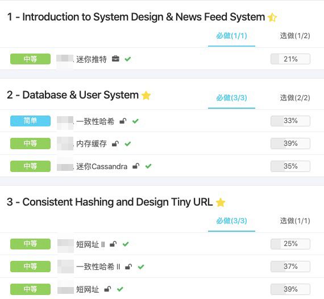
Task: Switch to 选做(1/1) tab in section 3
Action: click(295, 221)
